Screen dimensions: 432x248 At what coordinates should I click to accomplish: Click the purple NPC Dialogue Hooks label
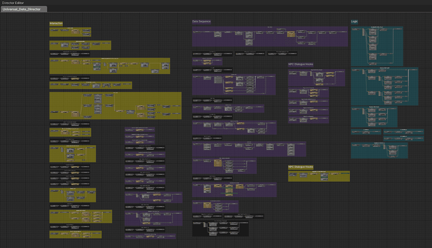300,64
